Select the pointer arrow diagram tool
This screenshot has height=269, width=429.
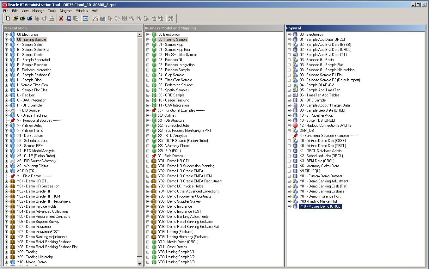110,18
